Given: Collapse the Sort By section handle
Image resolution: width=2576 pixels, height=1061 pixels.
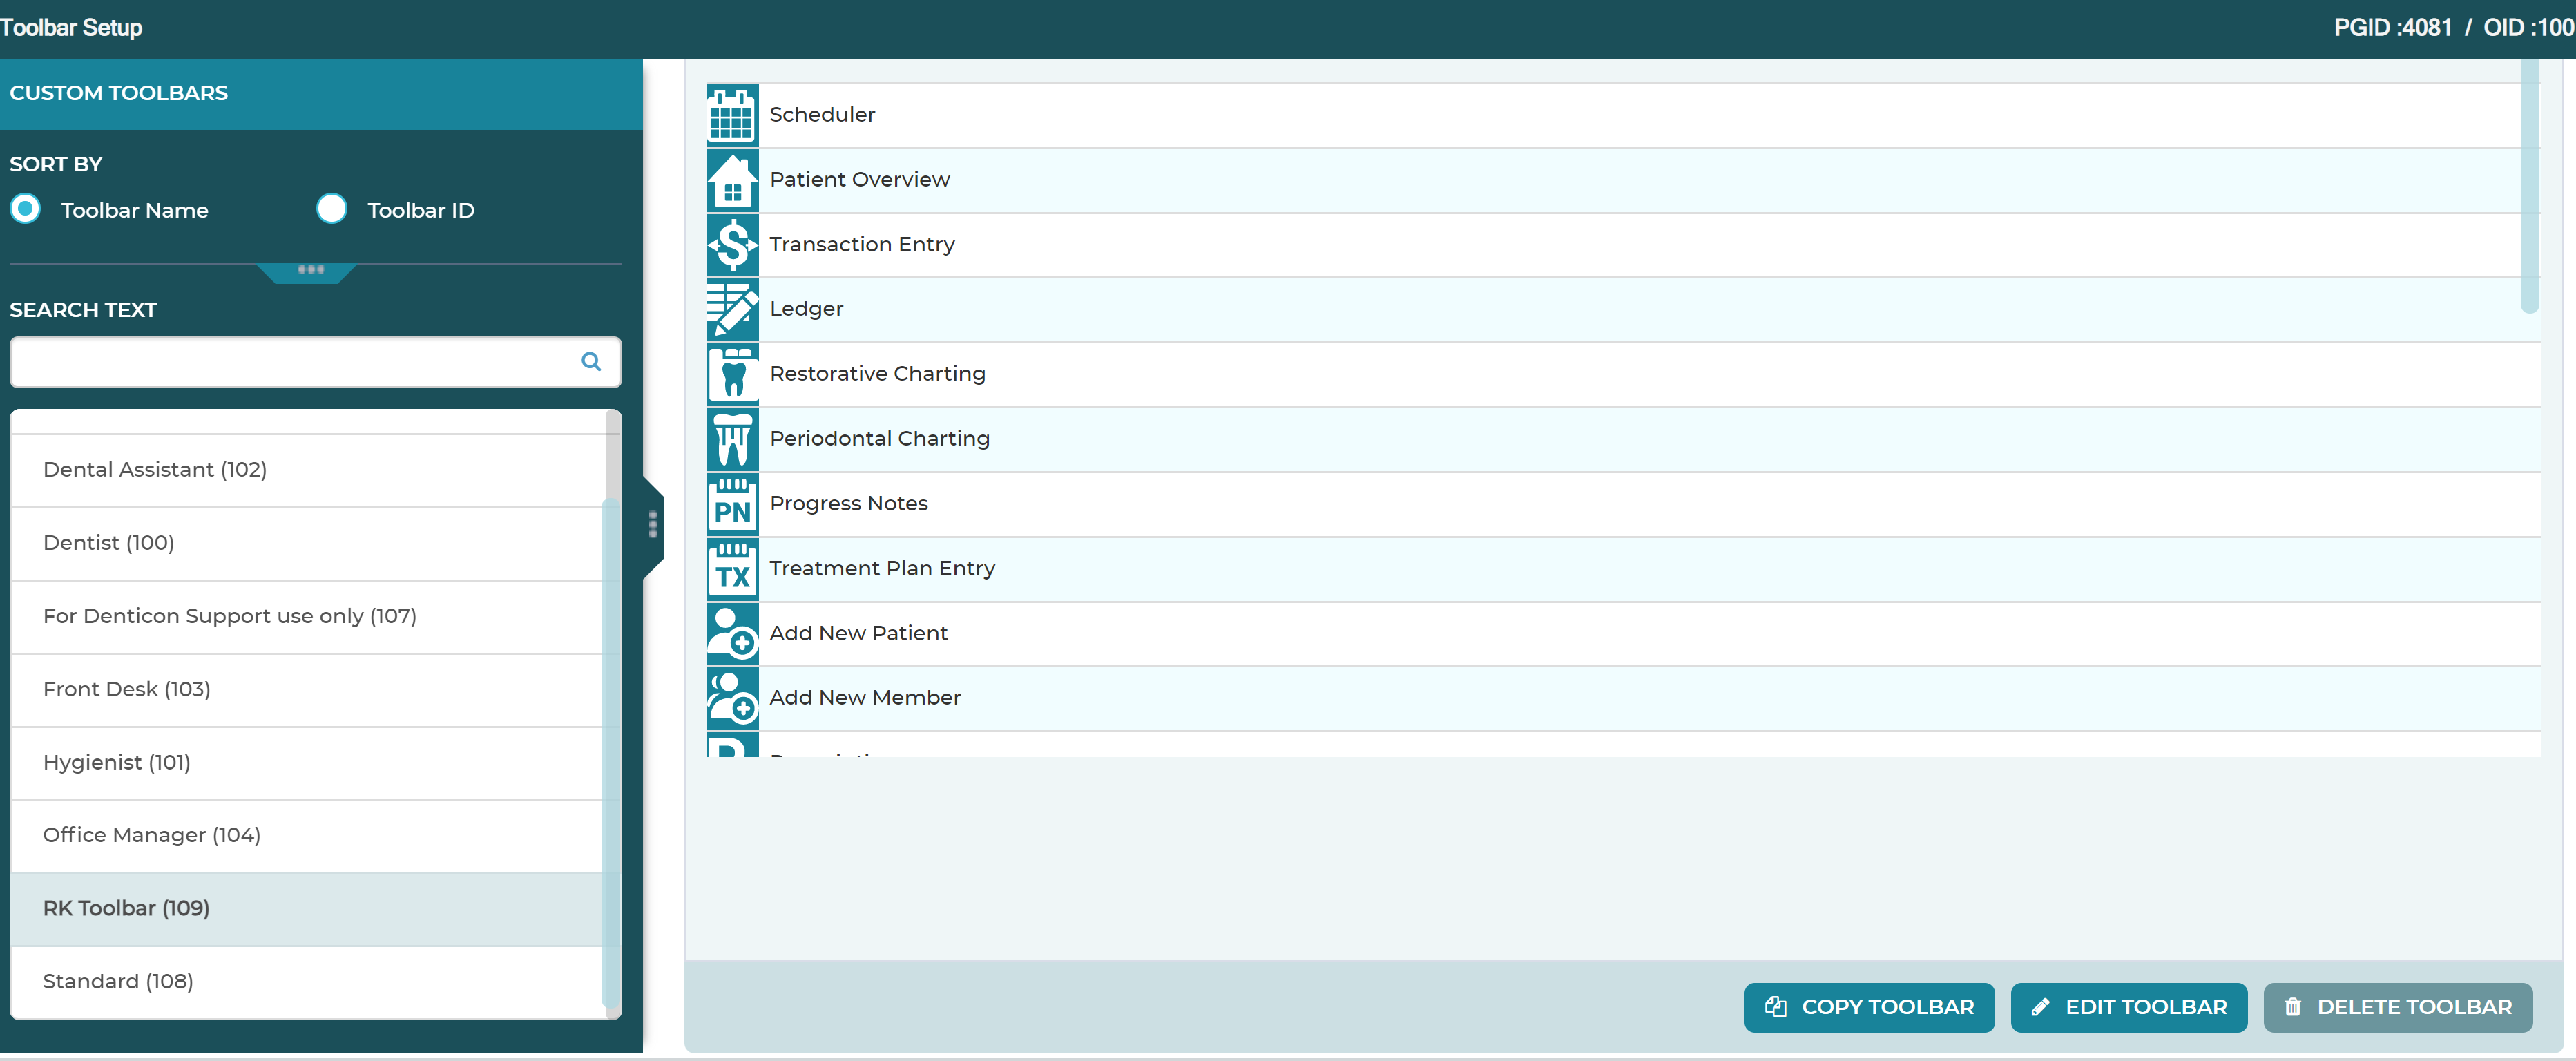Looking at the screenshot, I should pos(311,272).
